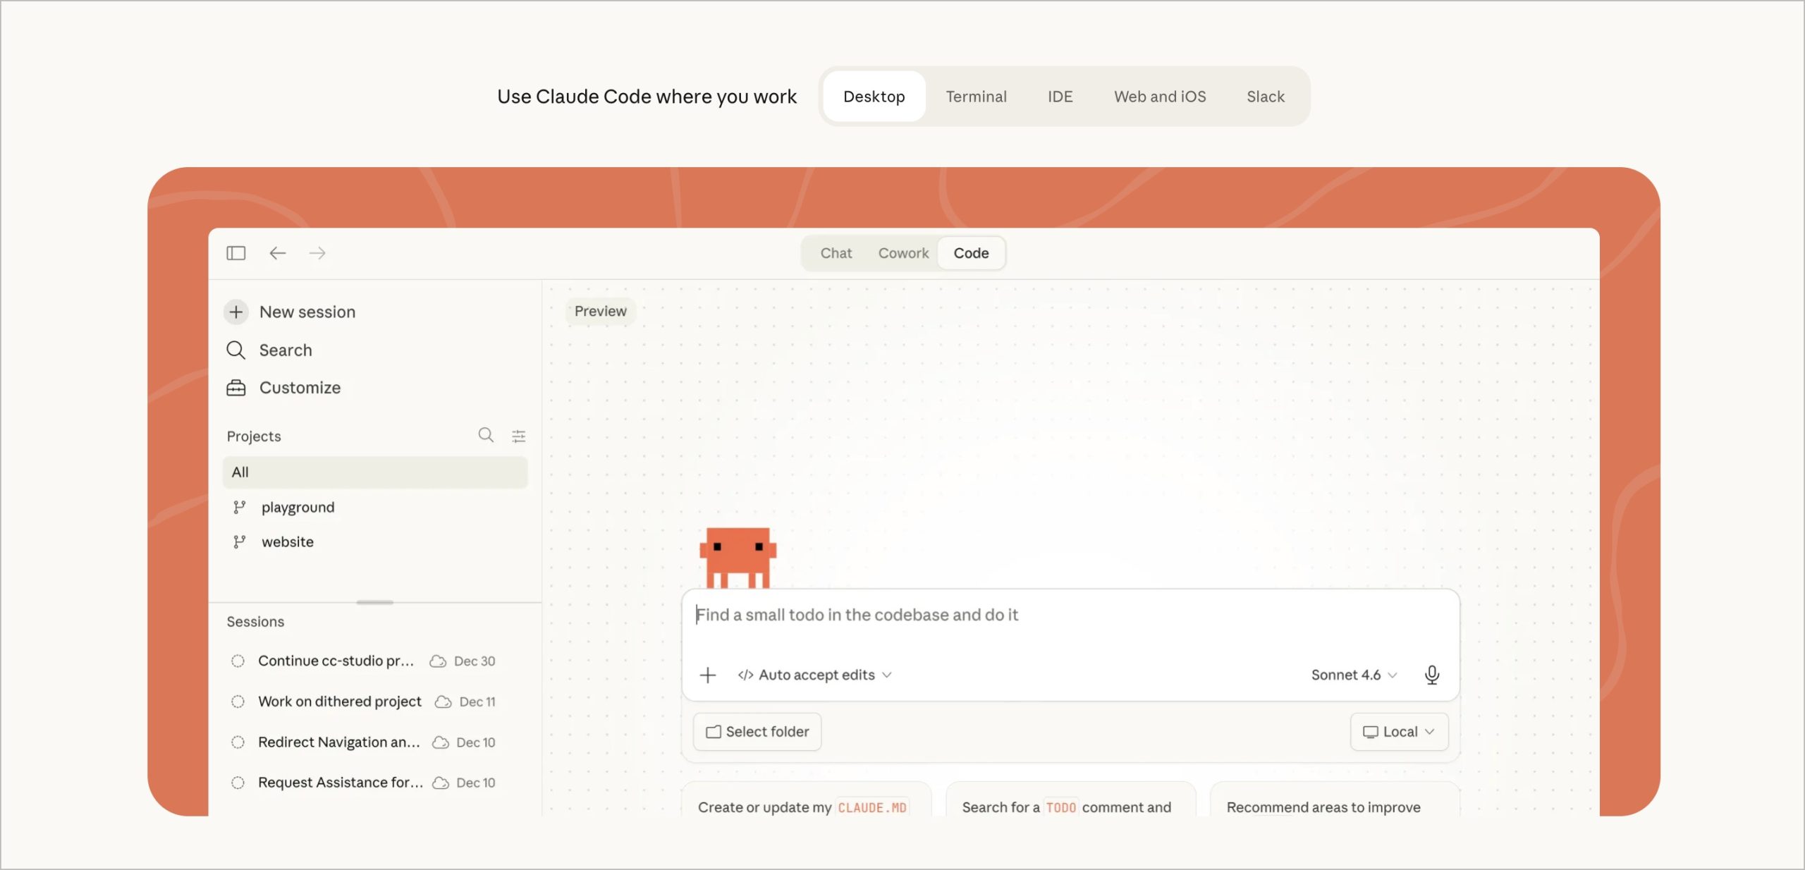1805x870 pixels.
Task: Click the New session plus icon
Action: click(x=236, y=312)
